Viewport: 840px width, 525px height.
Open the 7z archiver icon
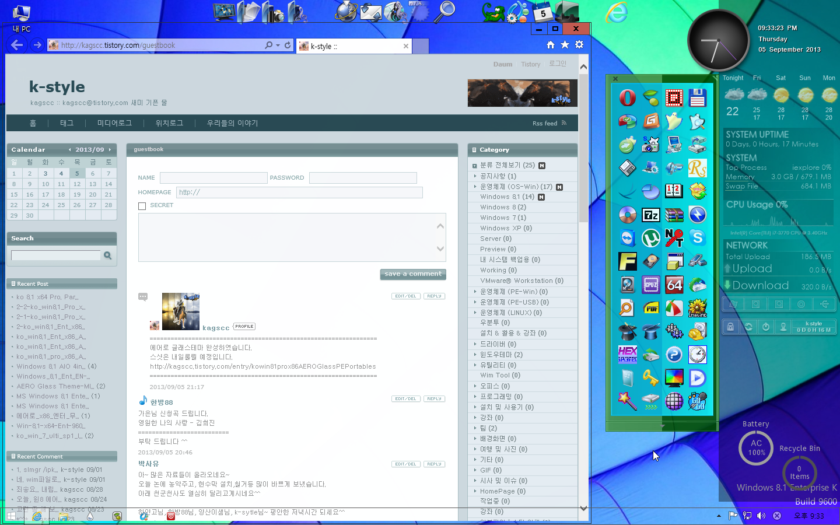point(651,215)
